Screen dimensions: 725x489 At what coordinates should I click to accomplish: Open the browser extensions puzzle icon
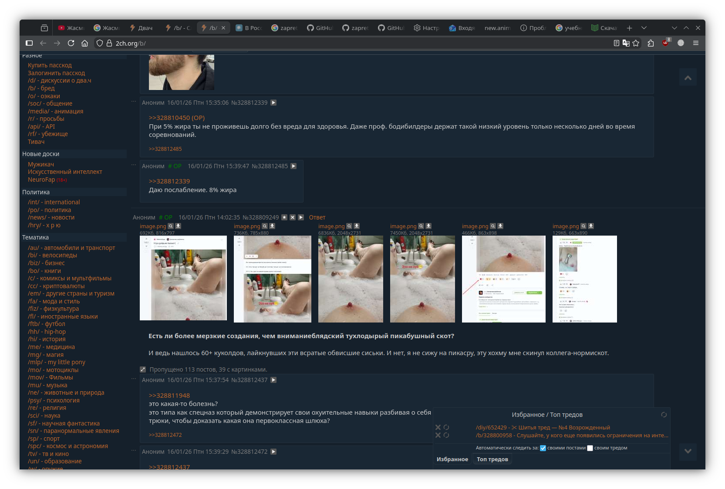point(651,43)
